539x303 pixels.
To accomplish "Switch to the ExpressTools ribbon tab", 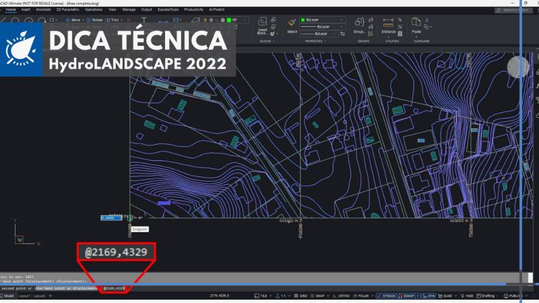I will click(x=168, y=9).
